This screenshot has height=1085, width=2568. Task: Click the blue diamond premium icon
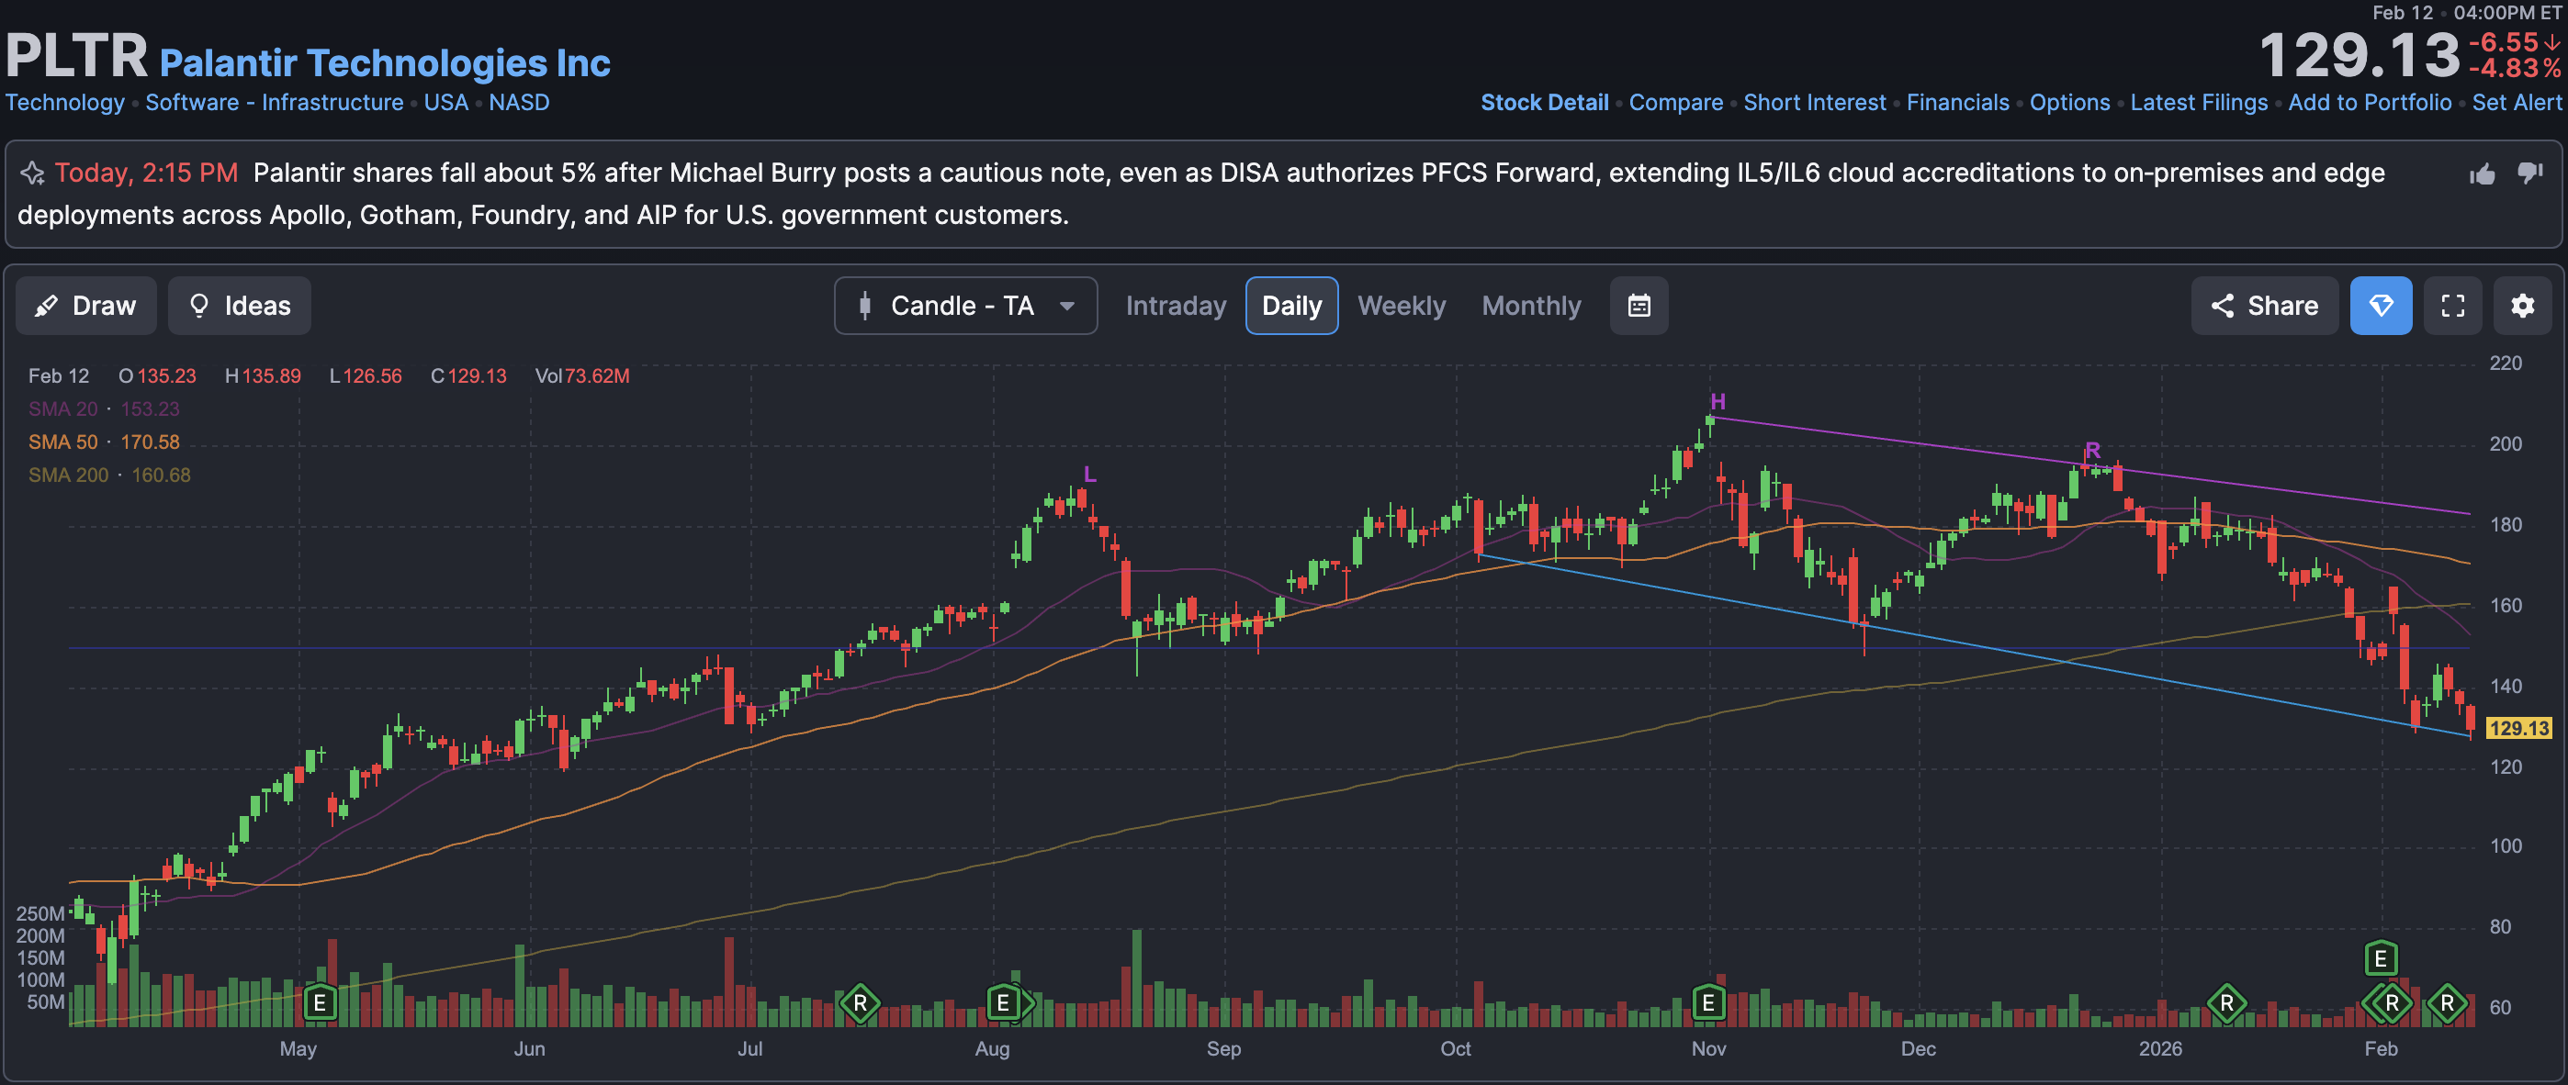[2381, 306]
